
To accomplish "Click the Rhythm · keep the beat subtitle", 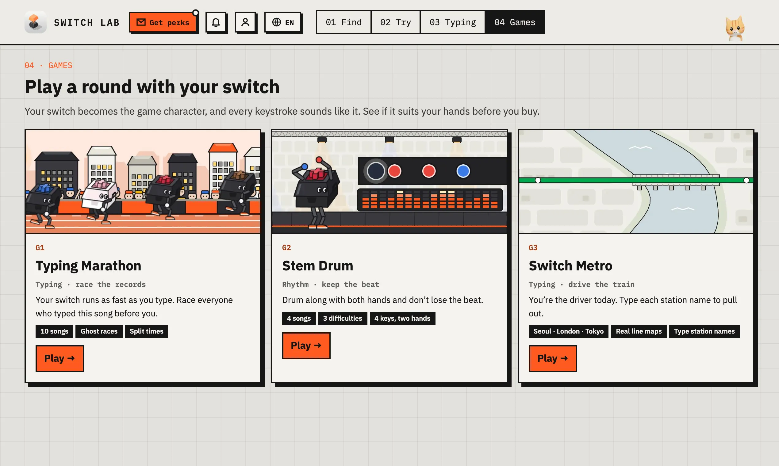I will pos(330,285).
